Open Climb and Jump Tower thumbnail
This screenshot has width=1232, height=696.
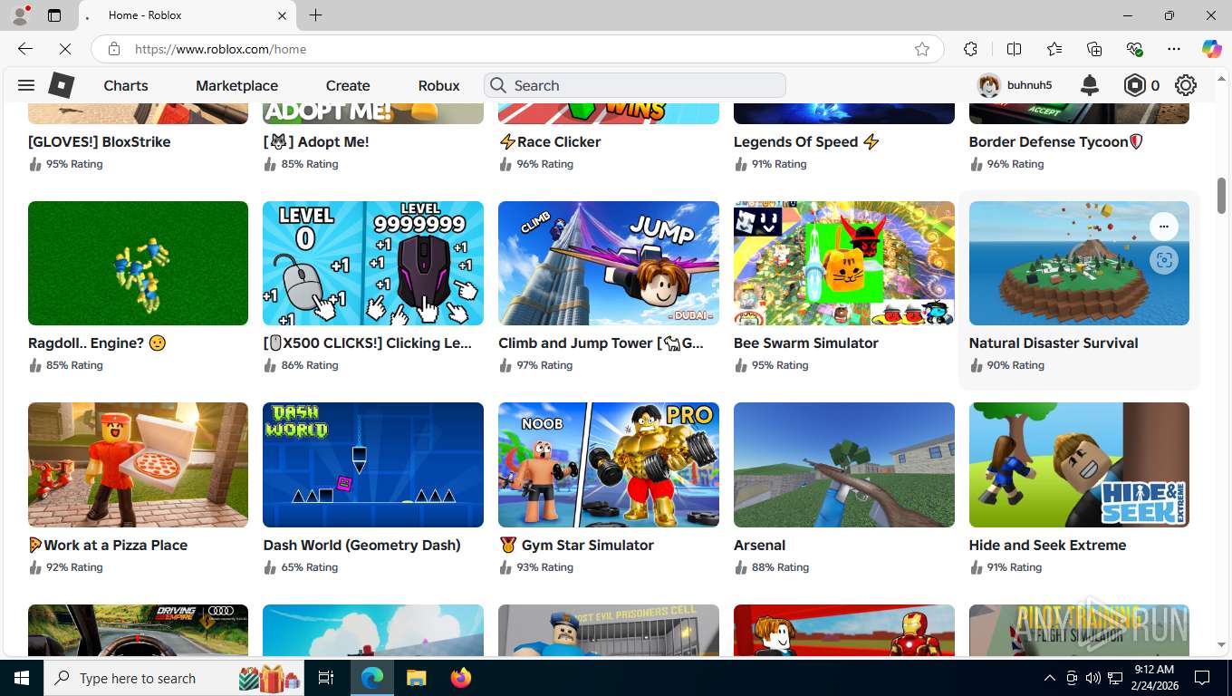pos(609,263)
